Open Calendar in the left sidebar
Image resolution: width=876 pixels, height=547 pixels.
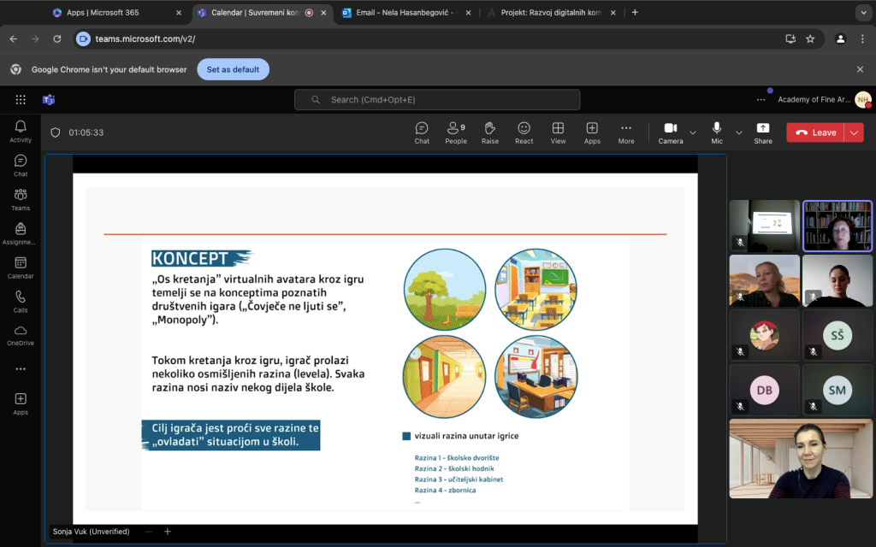pyautogui.click(x=21, y=268)
